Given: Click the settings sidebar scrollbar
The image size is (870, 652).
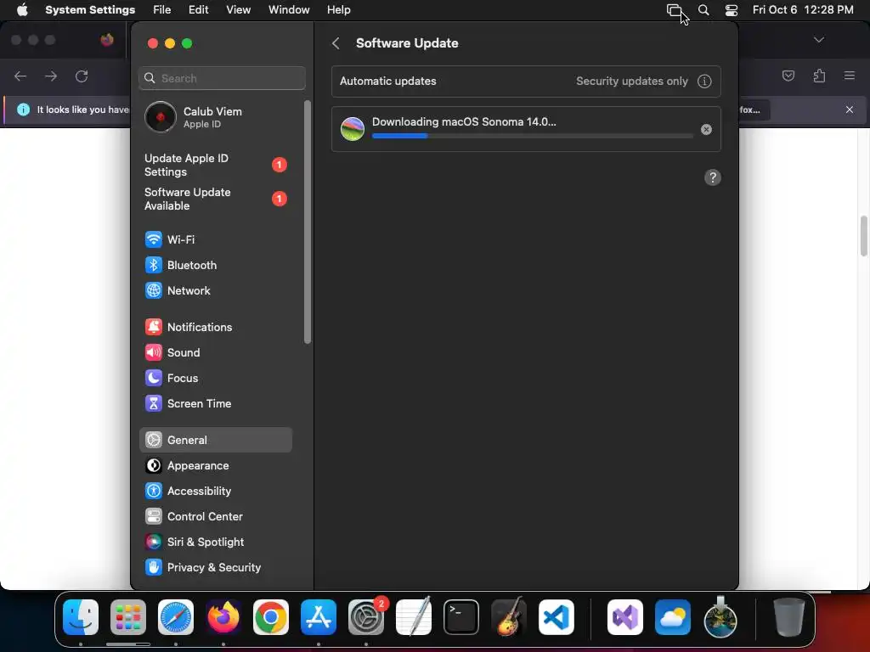Looking at the screenshot, I should 308,222.
